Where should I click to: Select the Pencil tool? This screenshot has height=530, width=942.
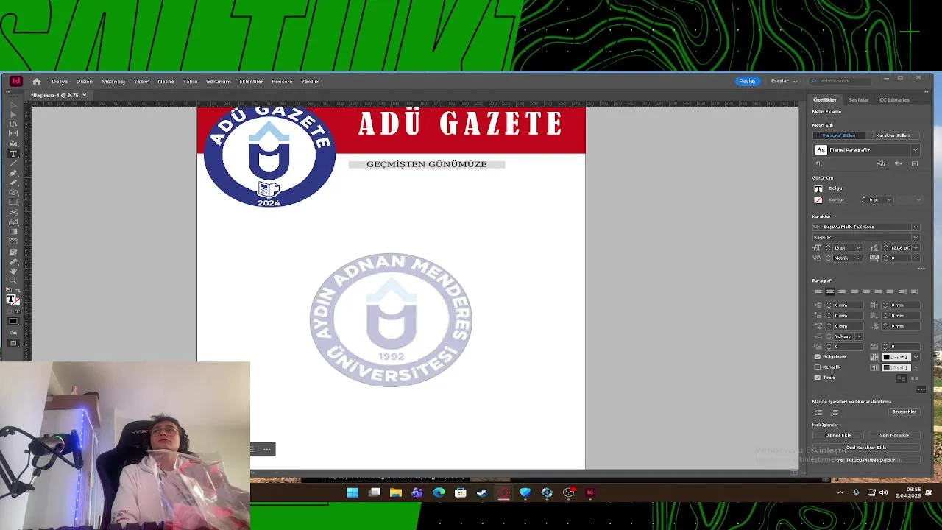(x=13, y=183)
